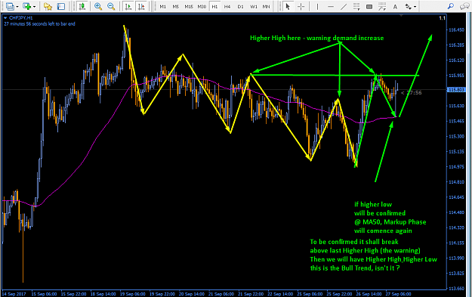Select the M5 timeframe
Screen dimensions: 472x297
point(176,6)
